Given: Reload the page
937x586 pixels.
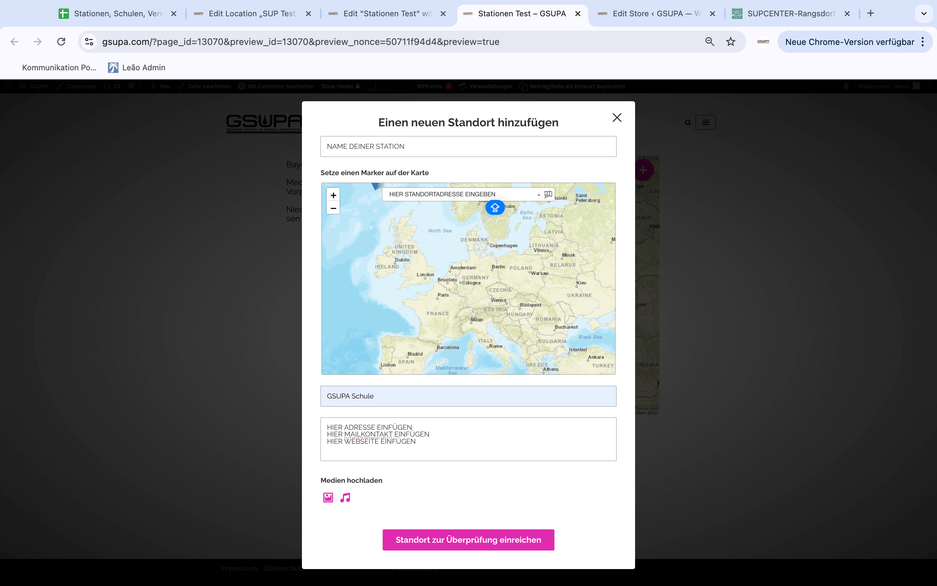Looking at the screenshot, I should click(61, 42).
